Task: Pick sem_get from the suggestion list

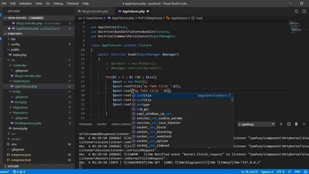Action: [x=183, y=109]
